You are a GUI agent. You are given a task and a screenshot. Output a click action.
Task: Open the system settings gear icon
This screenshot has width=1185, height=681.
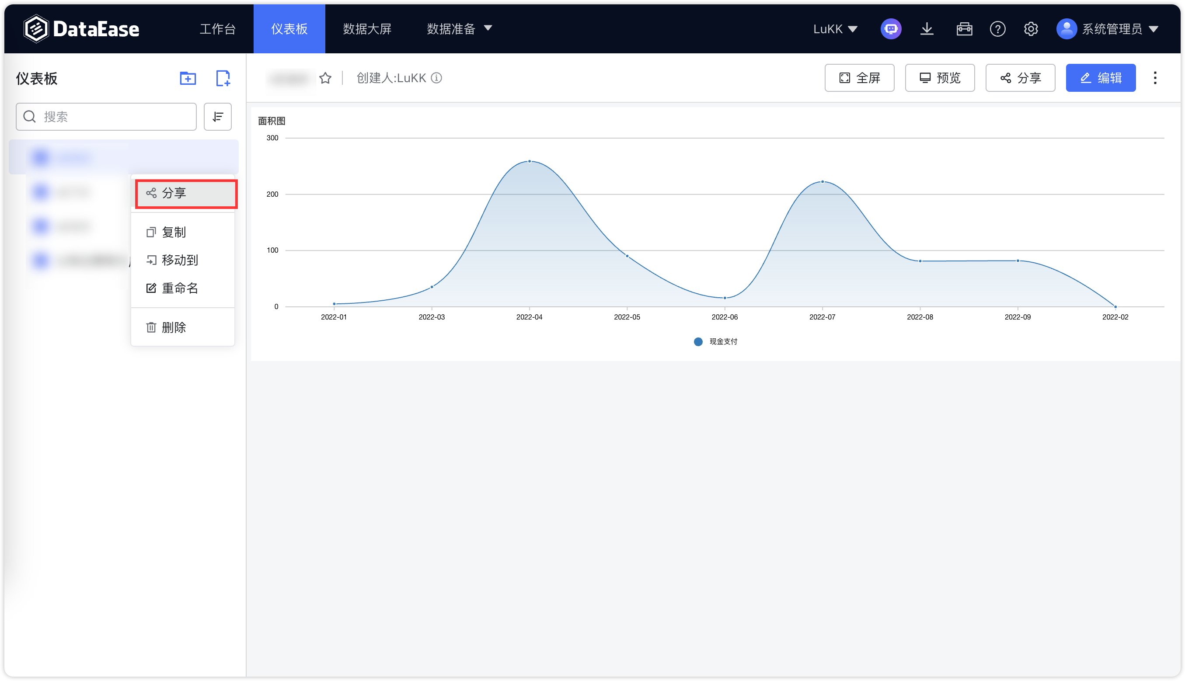coord(1031,29)
